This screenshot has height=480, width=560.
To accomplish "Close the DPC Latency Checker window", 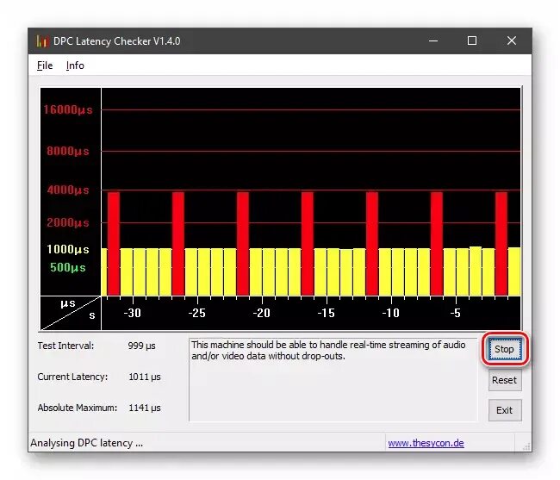I will [512, 41].
